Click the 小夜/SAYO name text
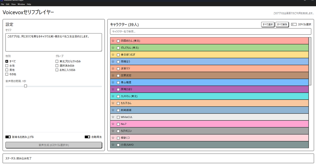Screen dimensions: 316x166 pyautogui.click(x=127, y=145)
